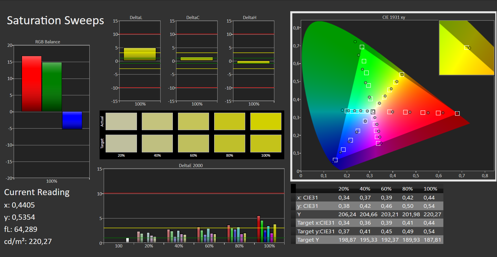
Task: Click the "DeltaC" chart title
Action: coord(193,18)
